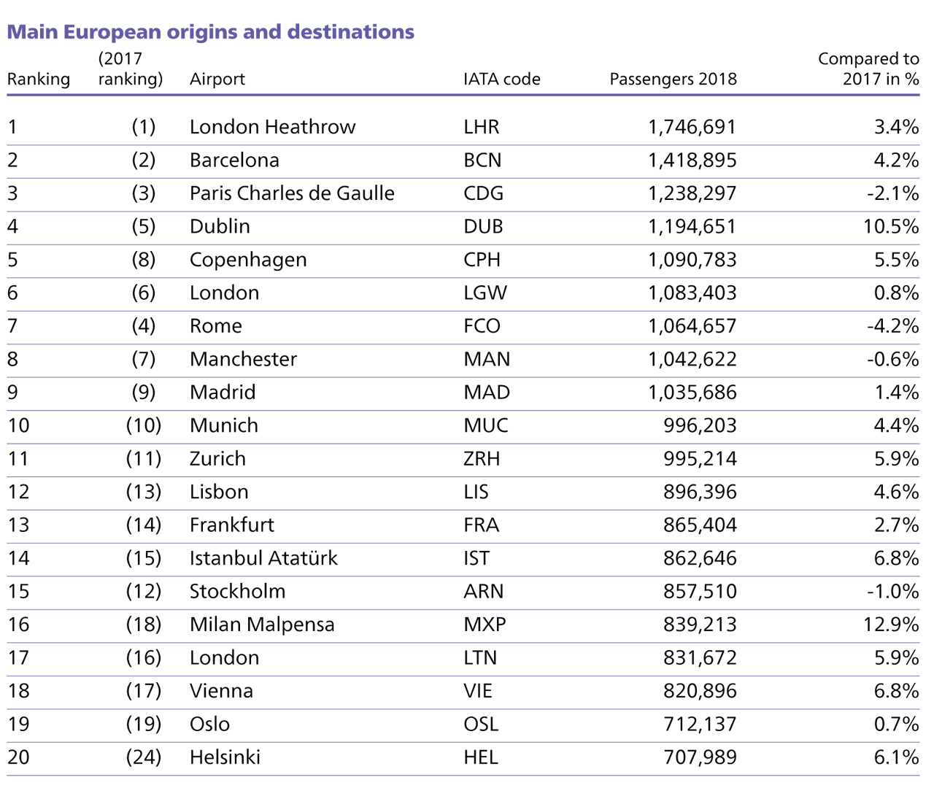
Task: Select the 'Milan Malpensa' airport name
Action: tap(262, 625)
